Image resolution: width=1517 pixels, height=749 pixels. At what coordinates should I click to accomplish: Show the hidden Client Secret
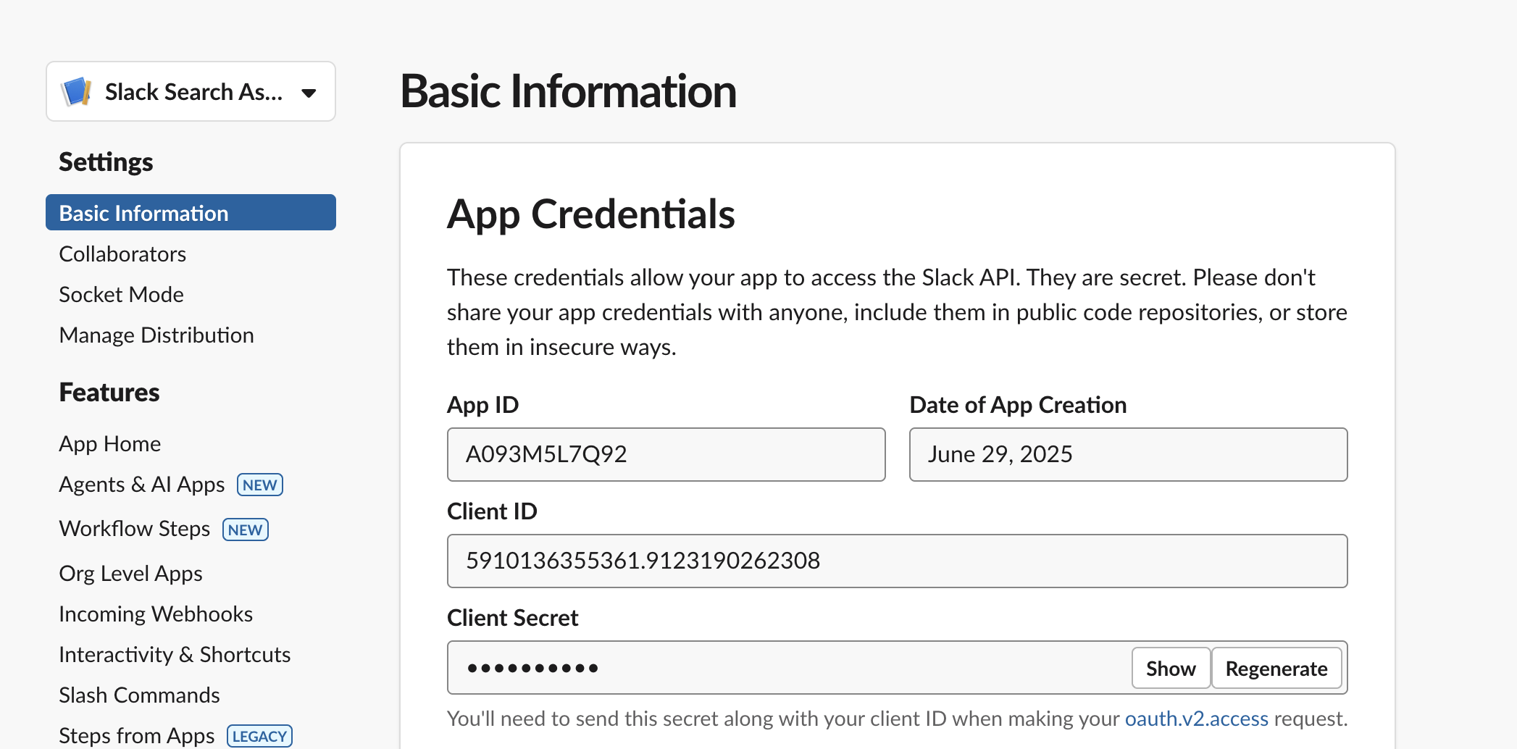[x=1171, y=668]
